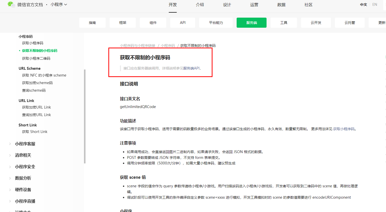Click the 接口英文名 heading

(x=130, y=99)
